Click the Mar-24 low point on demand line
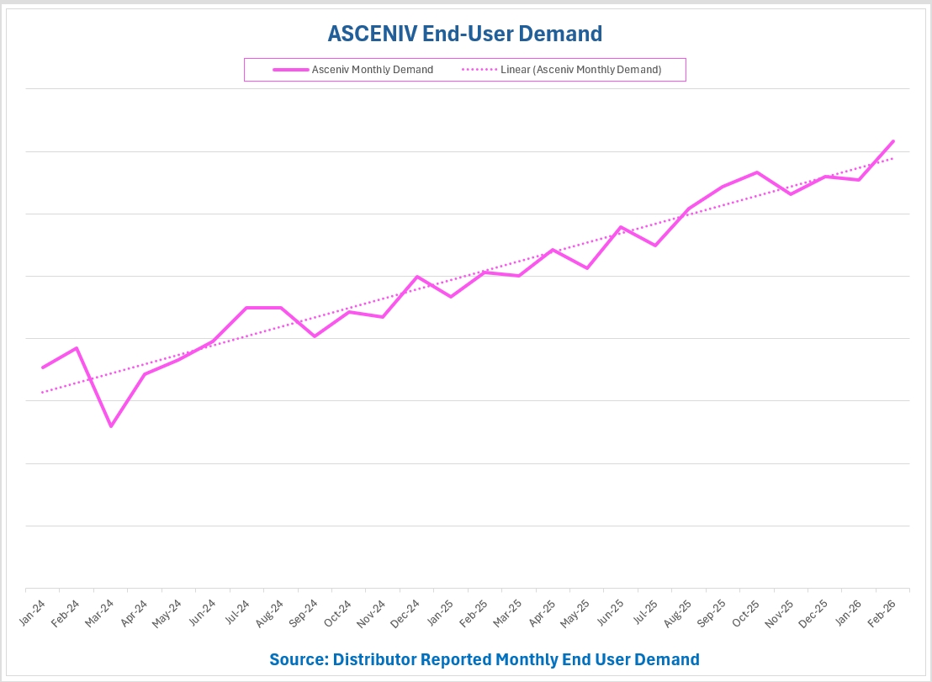The width and height of the screenshot is (932, 682). pyautogui.click(x=110, y=426)
